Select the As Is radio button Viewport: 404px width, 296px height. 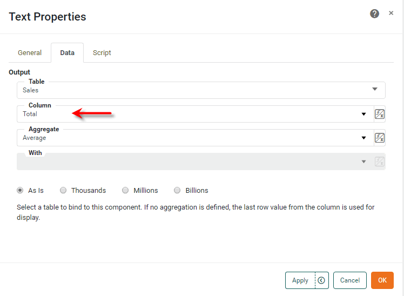(x=21, y=190)
